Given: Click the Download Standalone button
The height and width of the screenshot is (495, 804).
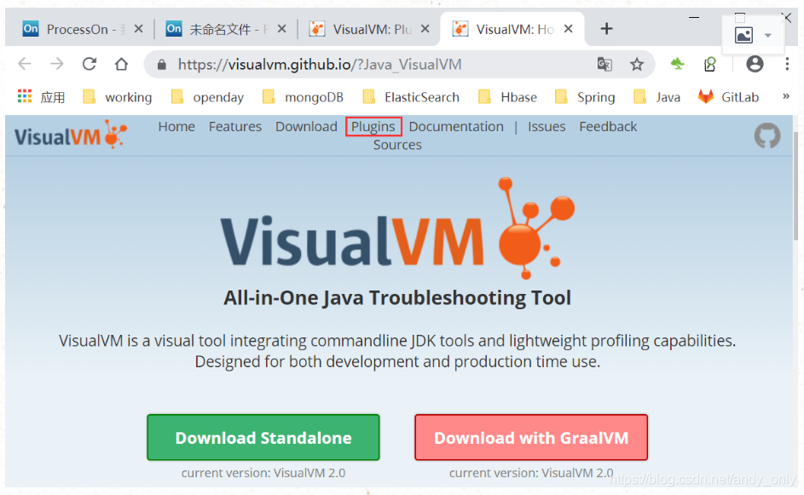Looking at the screenshot, I should 263,438.
